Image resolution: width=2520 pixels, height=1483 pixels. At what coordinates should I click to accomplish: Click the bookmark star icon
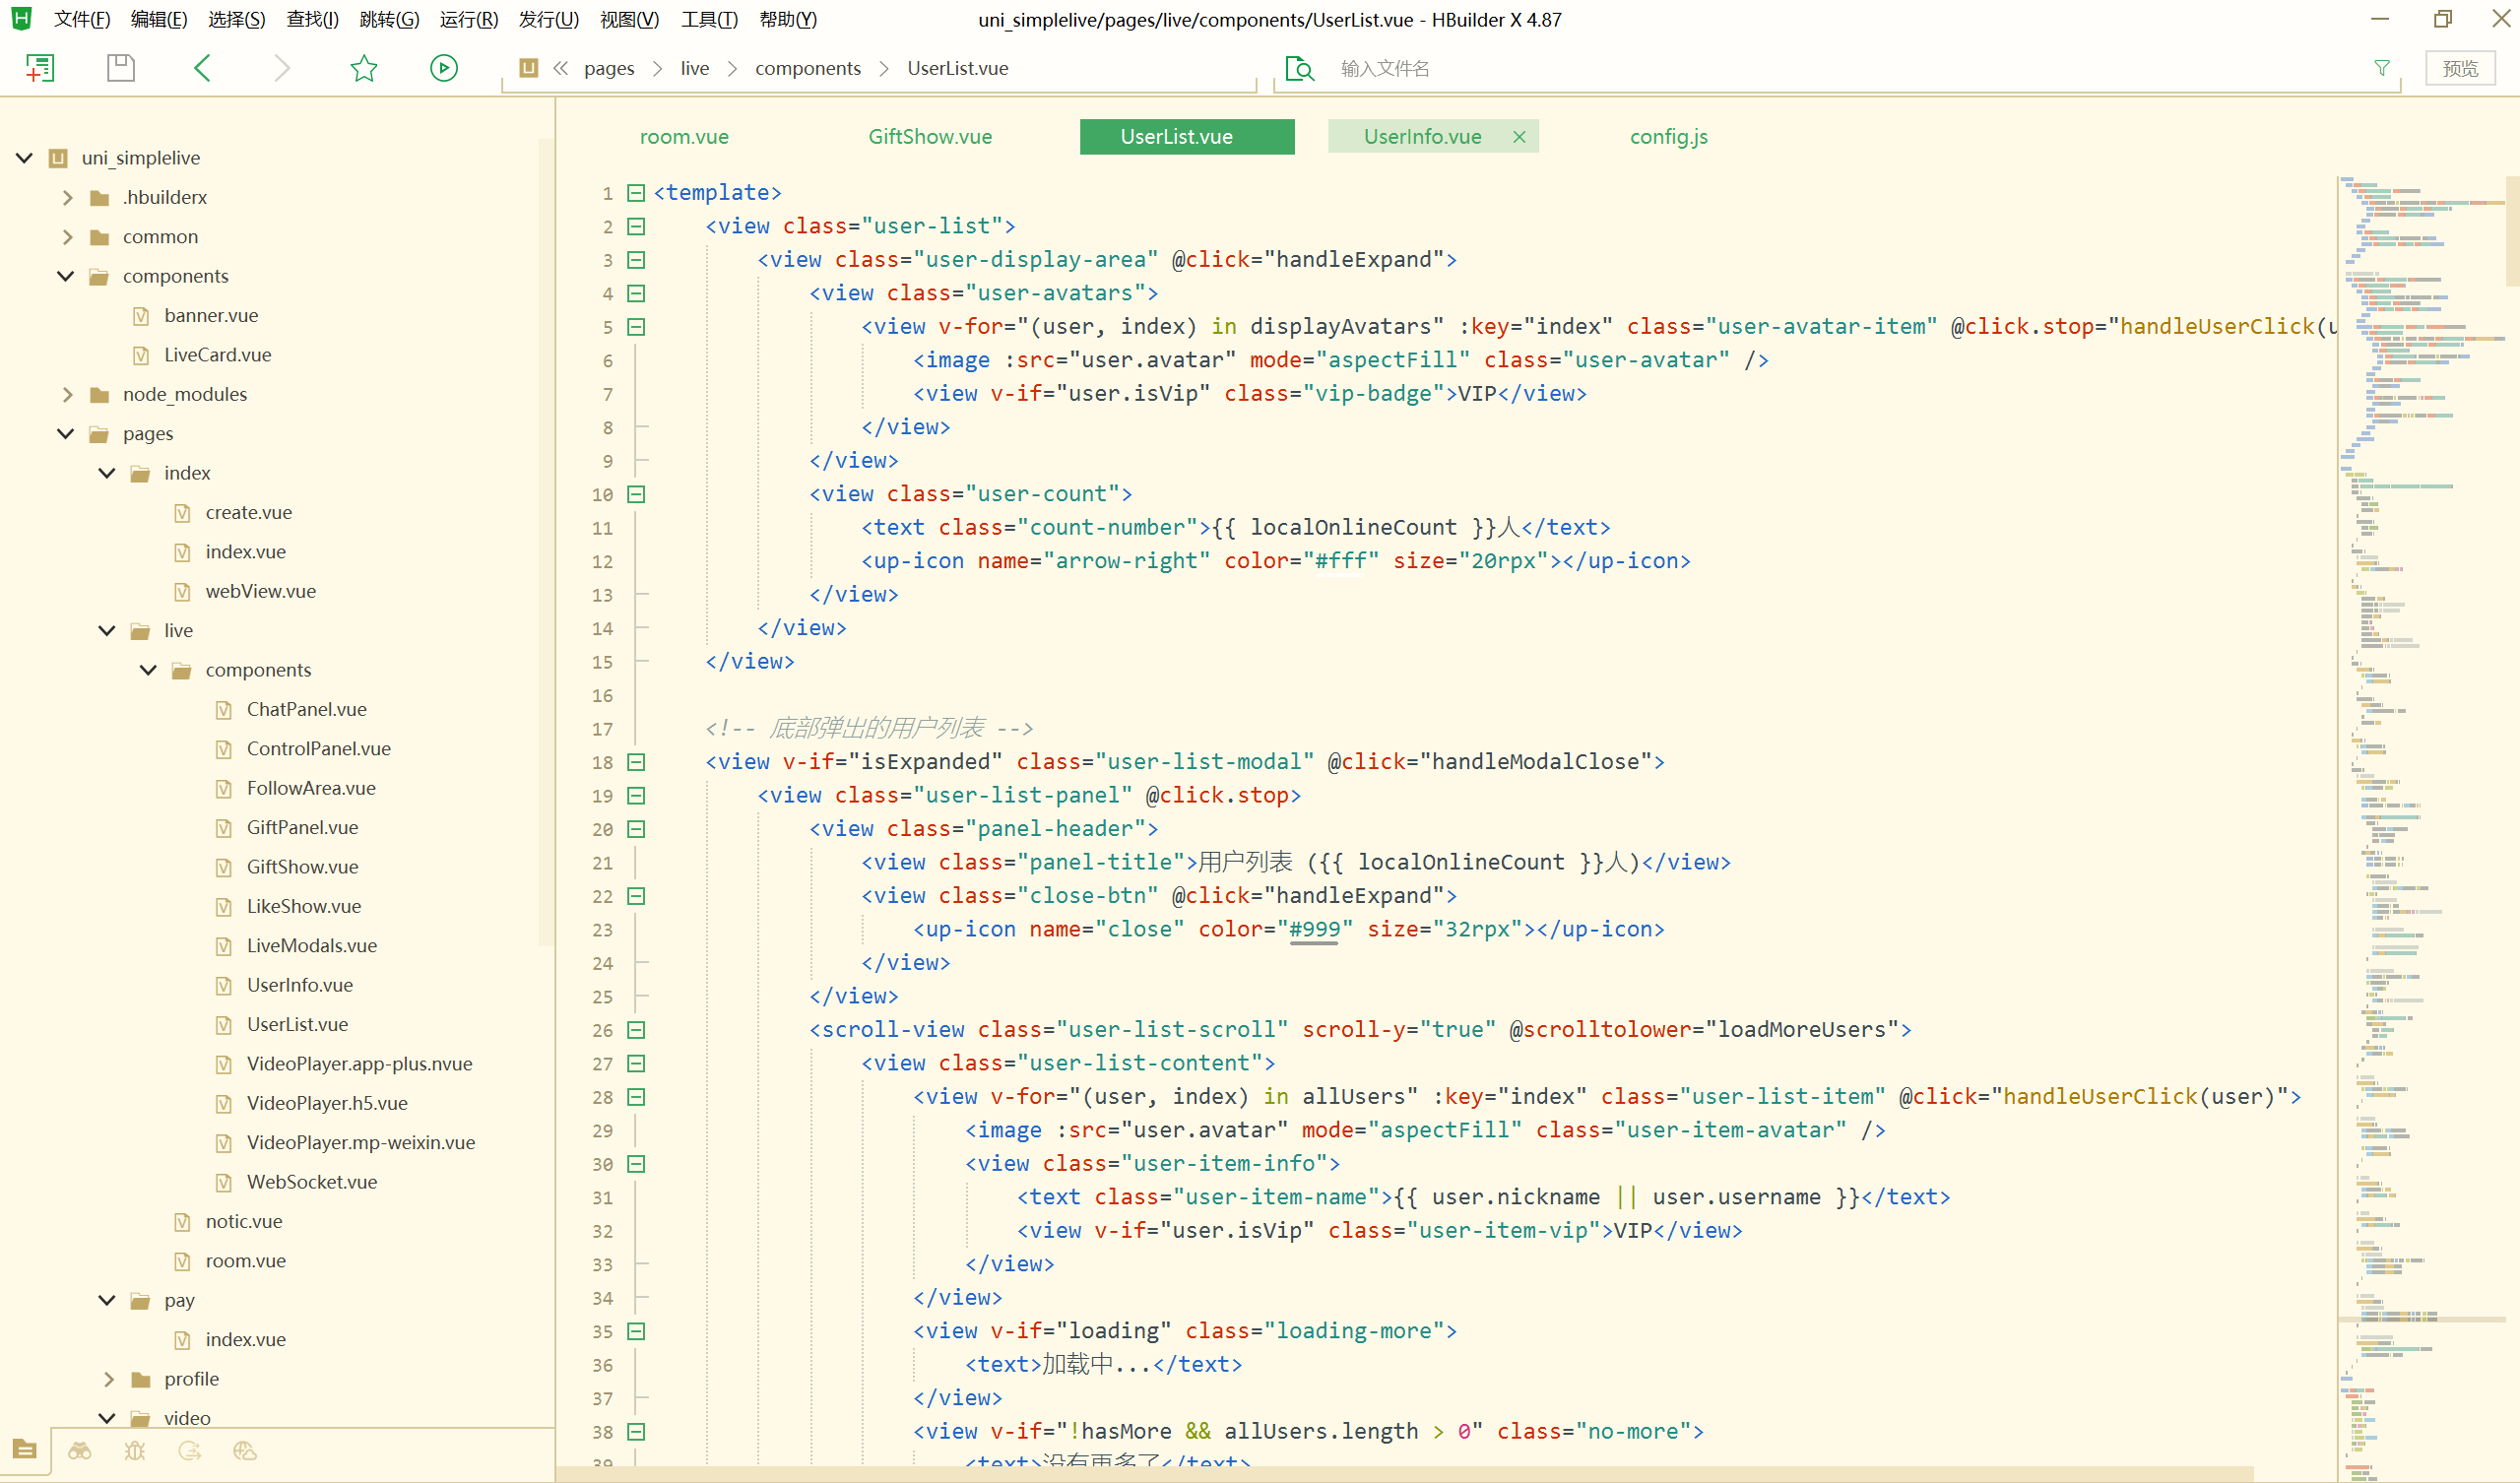[364, 68]
